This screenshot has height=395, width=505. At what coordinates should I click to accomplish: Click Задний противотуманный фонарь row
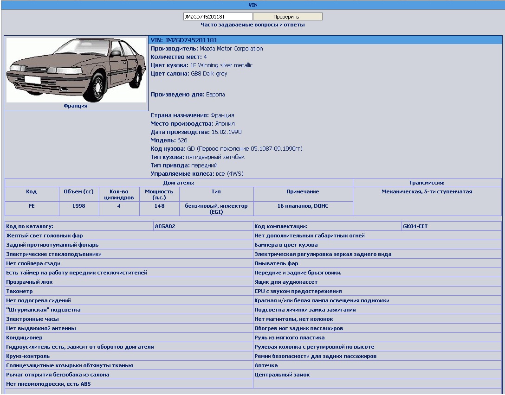[x=129, y=245]
